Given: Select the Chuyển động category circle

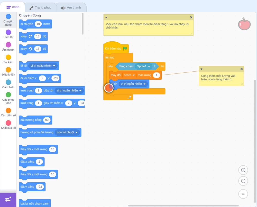Looking at the screenshot, I should coord(8,16).
